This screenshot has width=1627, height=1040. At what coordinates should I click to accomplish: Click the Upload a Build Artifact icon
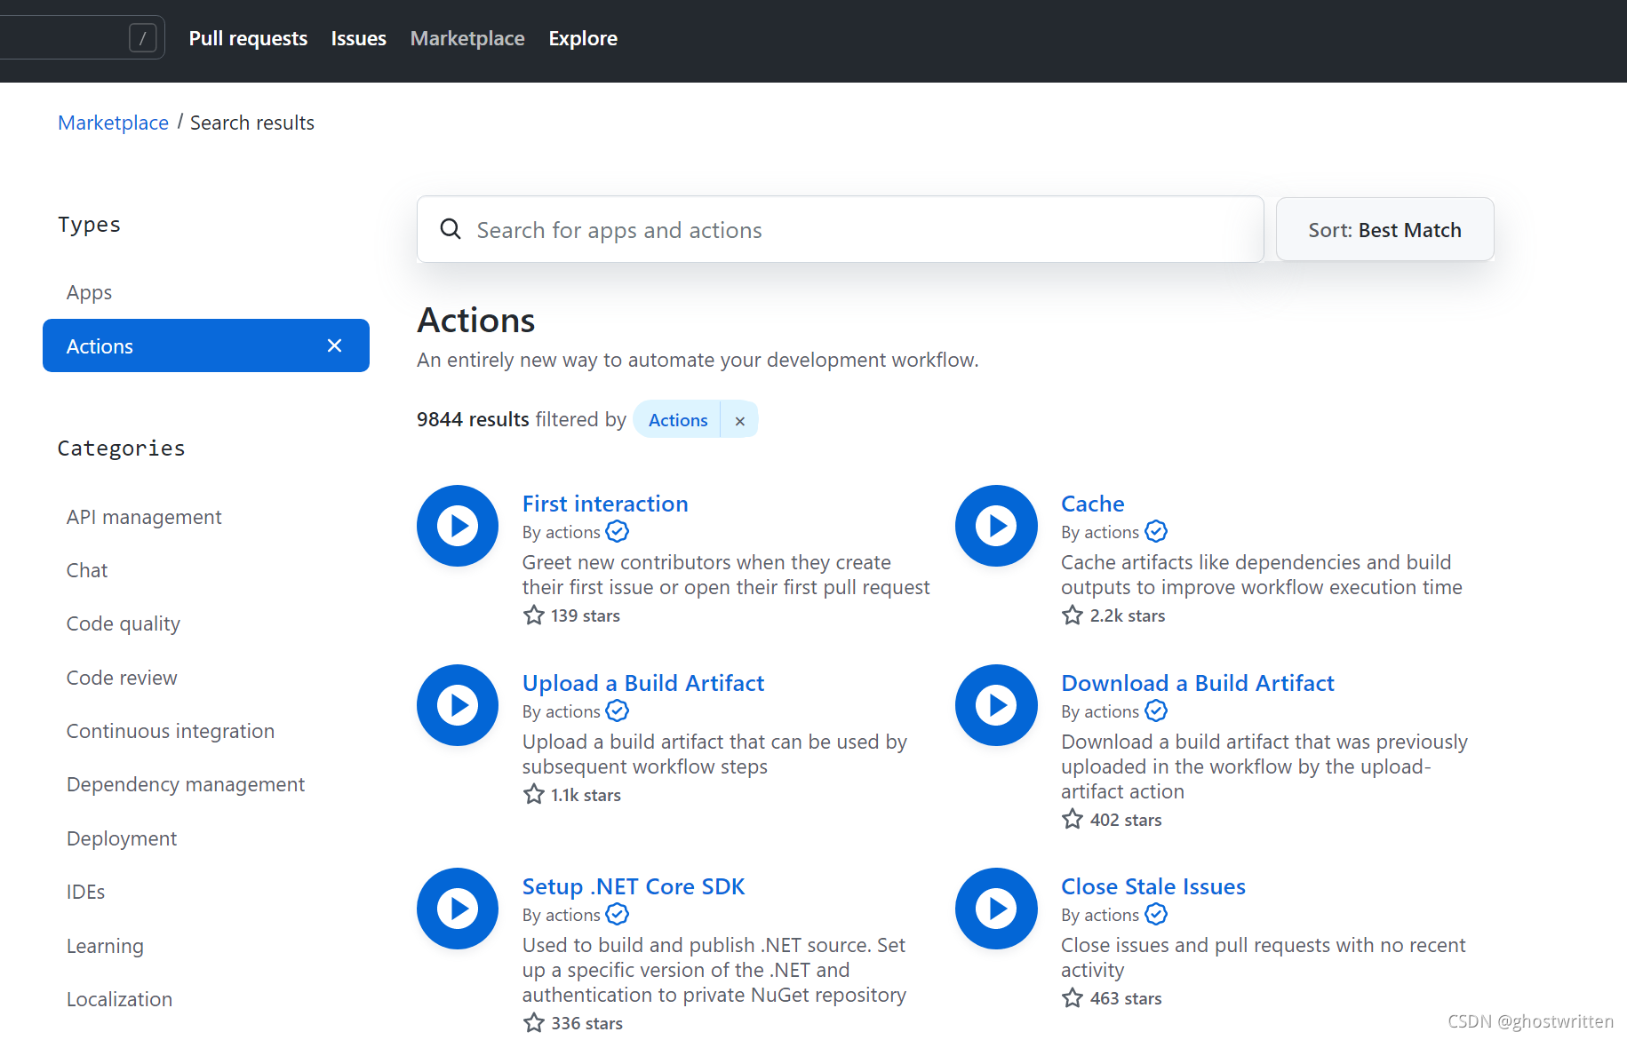pyautogui.click(x=458, y=705)
